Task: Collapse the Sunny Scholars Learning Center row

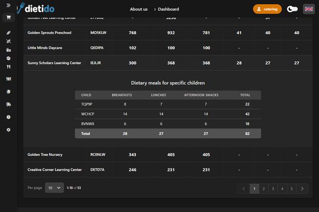Action: tap(54, 63)
